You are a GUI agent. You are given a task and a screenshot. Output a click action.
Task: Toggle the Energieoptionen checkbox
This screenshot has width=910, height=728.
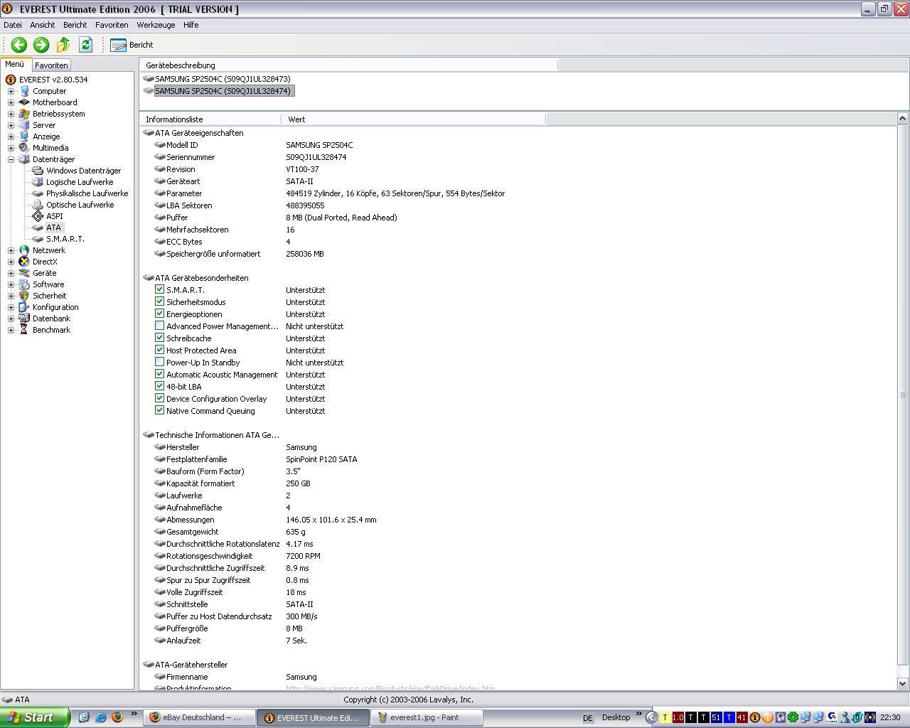click(160, 314)
